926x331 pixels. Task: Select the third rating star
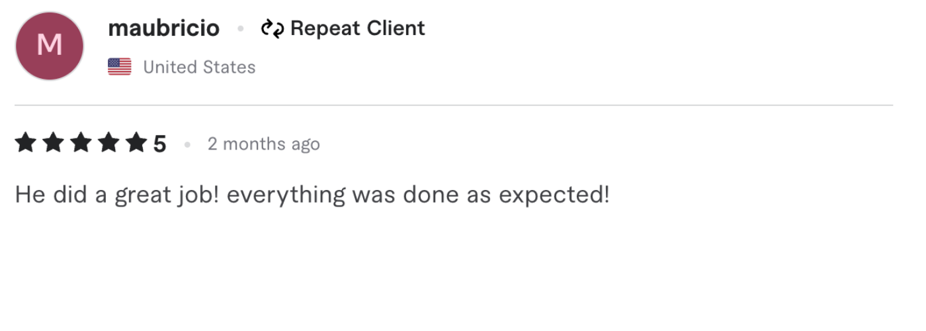pos(81,143)
